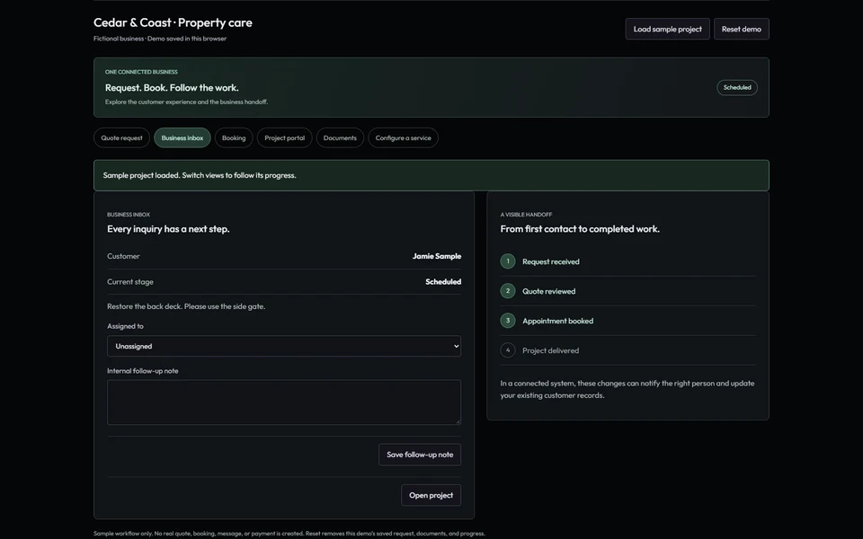Click step 1 circle Request received
Viewport: 863px width, 539px height.
coord(508,261)
